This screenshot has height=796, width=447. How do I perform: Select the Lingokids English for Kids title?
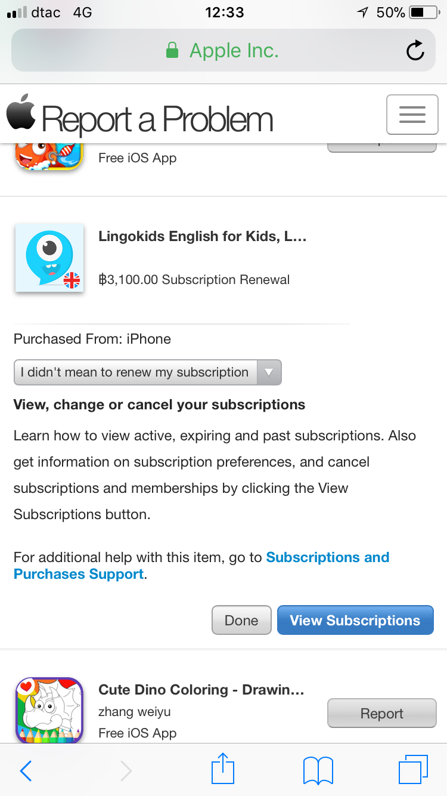pyautogui.click(x=203, y=236)
